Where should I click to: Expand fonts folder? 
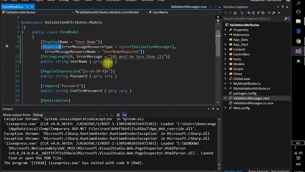click(x=225, y=59)
